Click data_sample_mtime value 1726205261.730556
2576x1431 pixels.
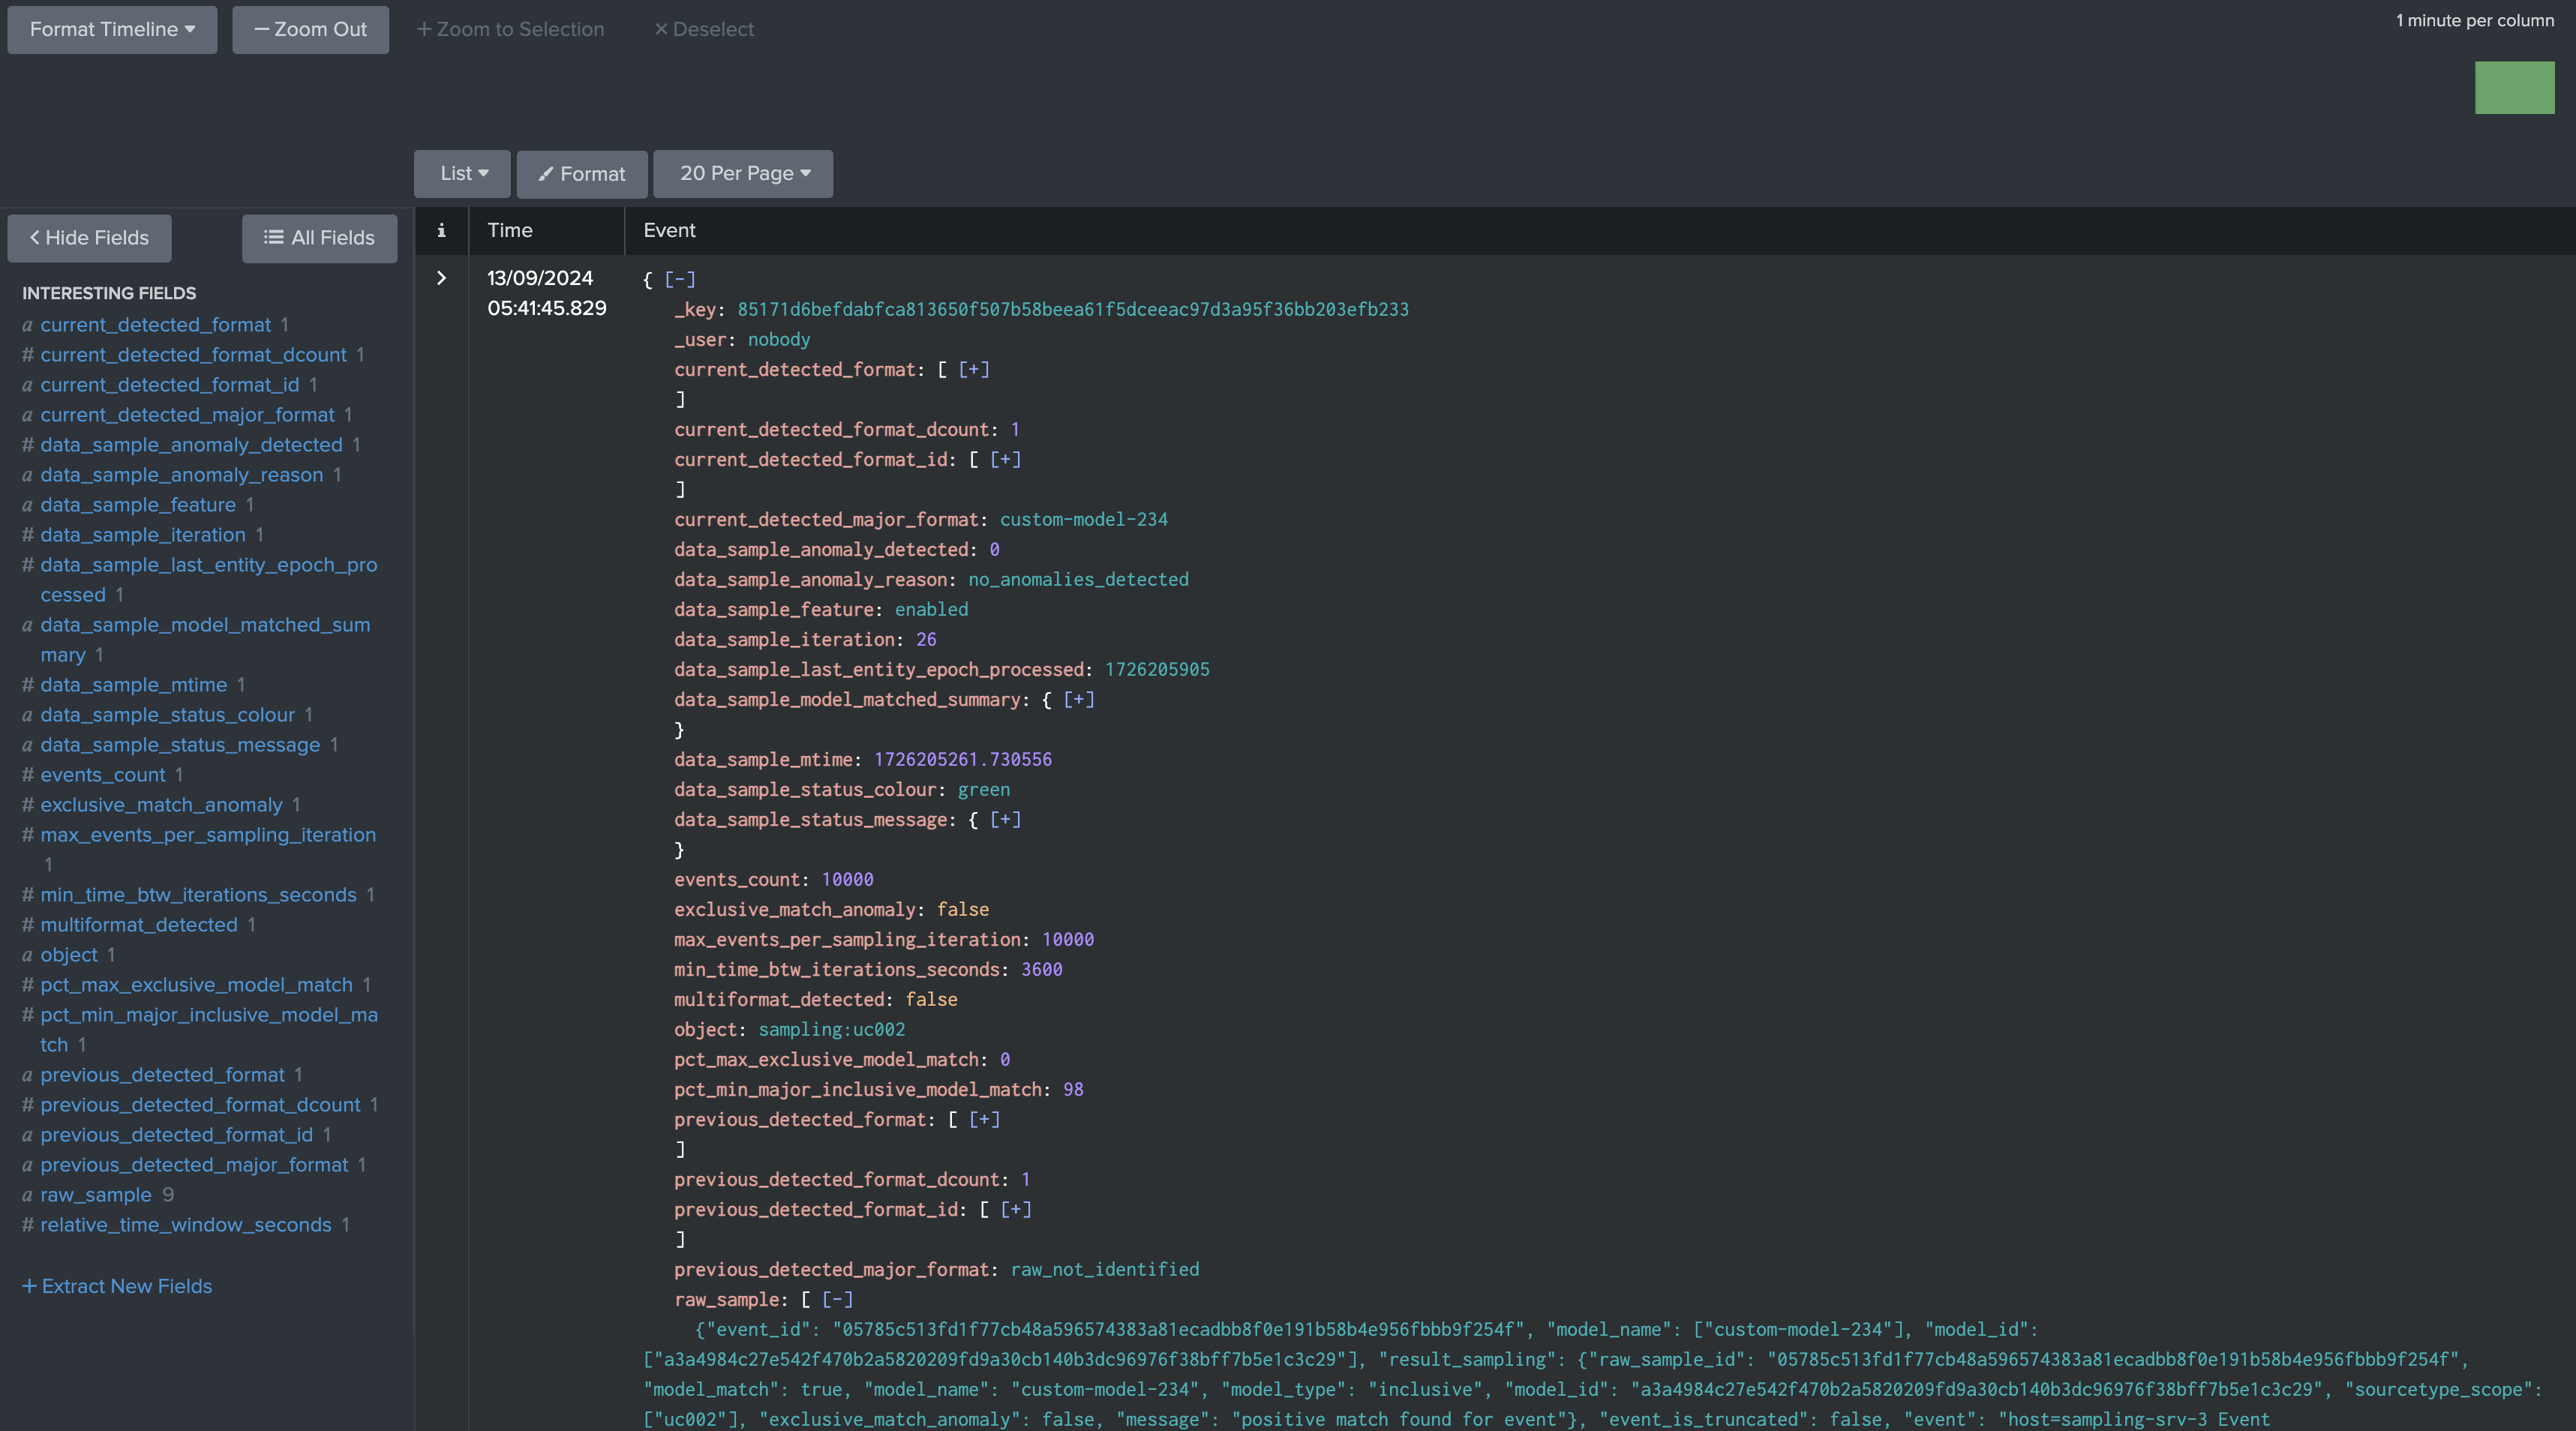pyautogui.click(x=962, y=759)
